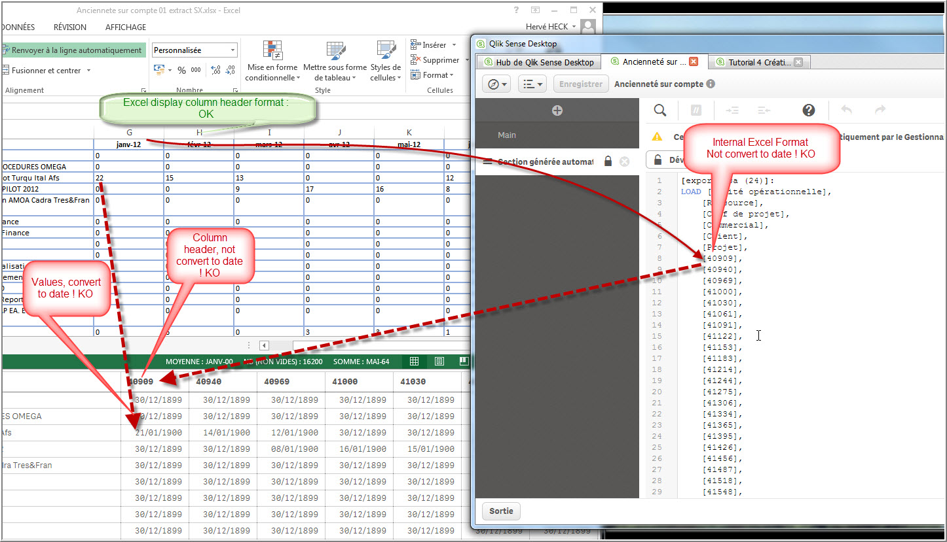
Task: Click the add section plus icon
Action: (x=557, y=110)
